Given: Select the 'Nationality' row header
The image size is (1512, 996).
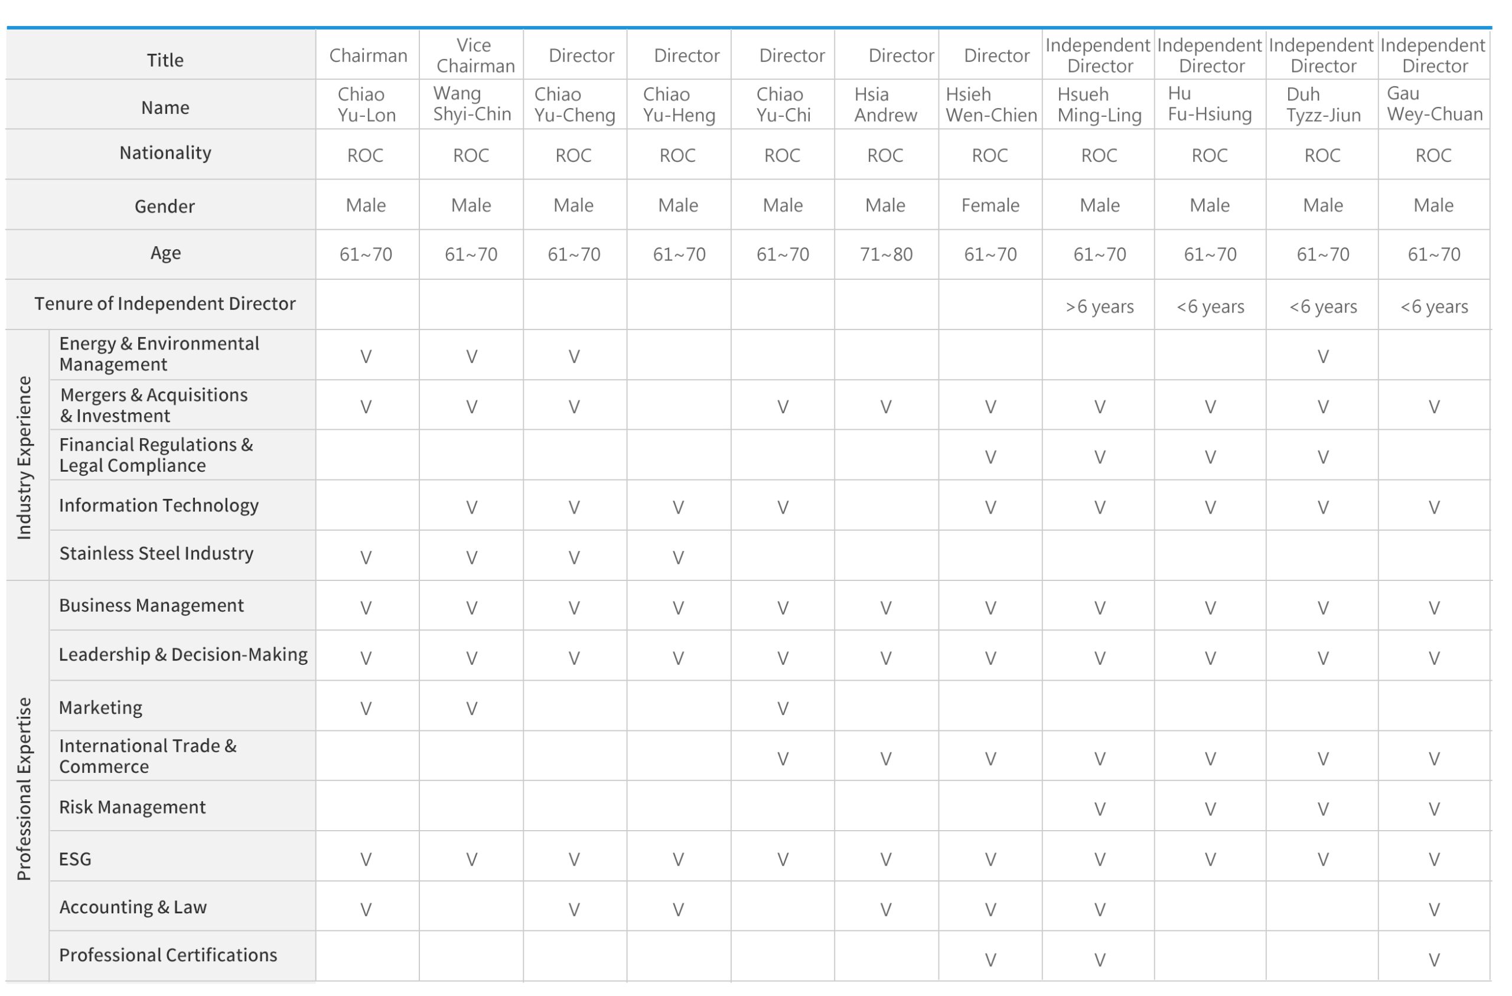Looking at the screenshot, I should click(x=165, y=153).
